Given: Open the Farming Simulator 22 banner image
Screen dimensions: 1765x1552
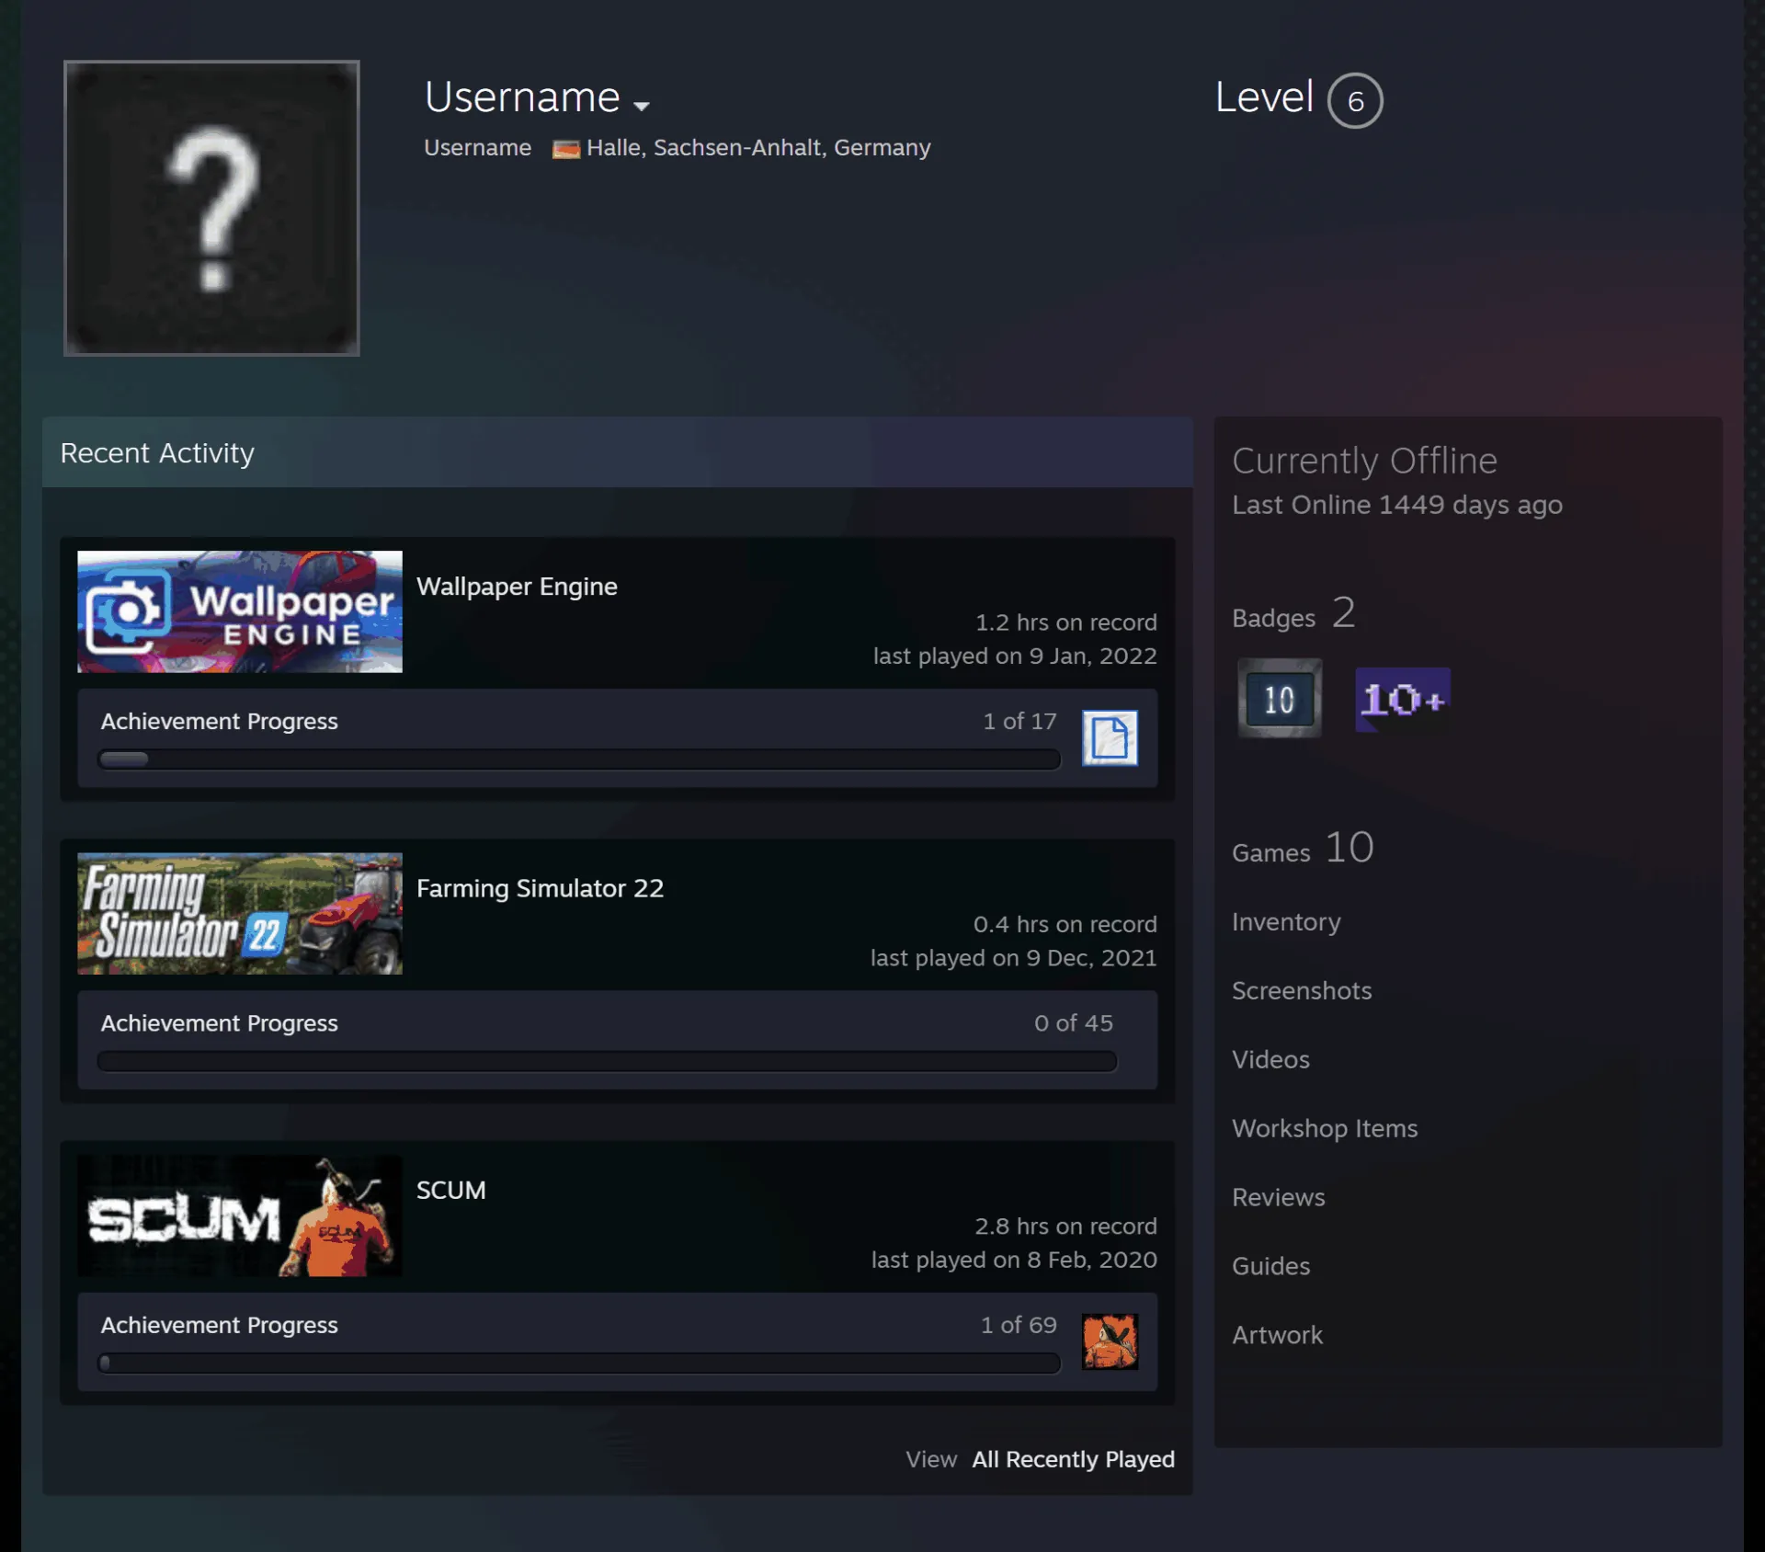Looking at the screenshot, I should (x=240, y=913).
